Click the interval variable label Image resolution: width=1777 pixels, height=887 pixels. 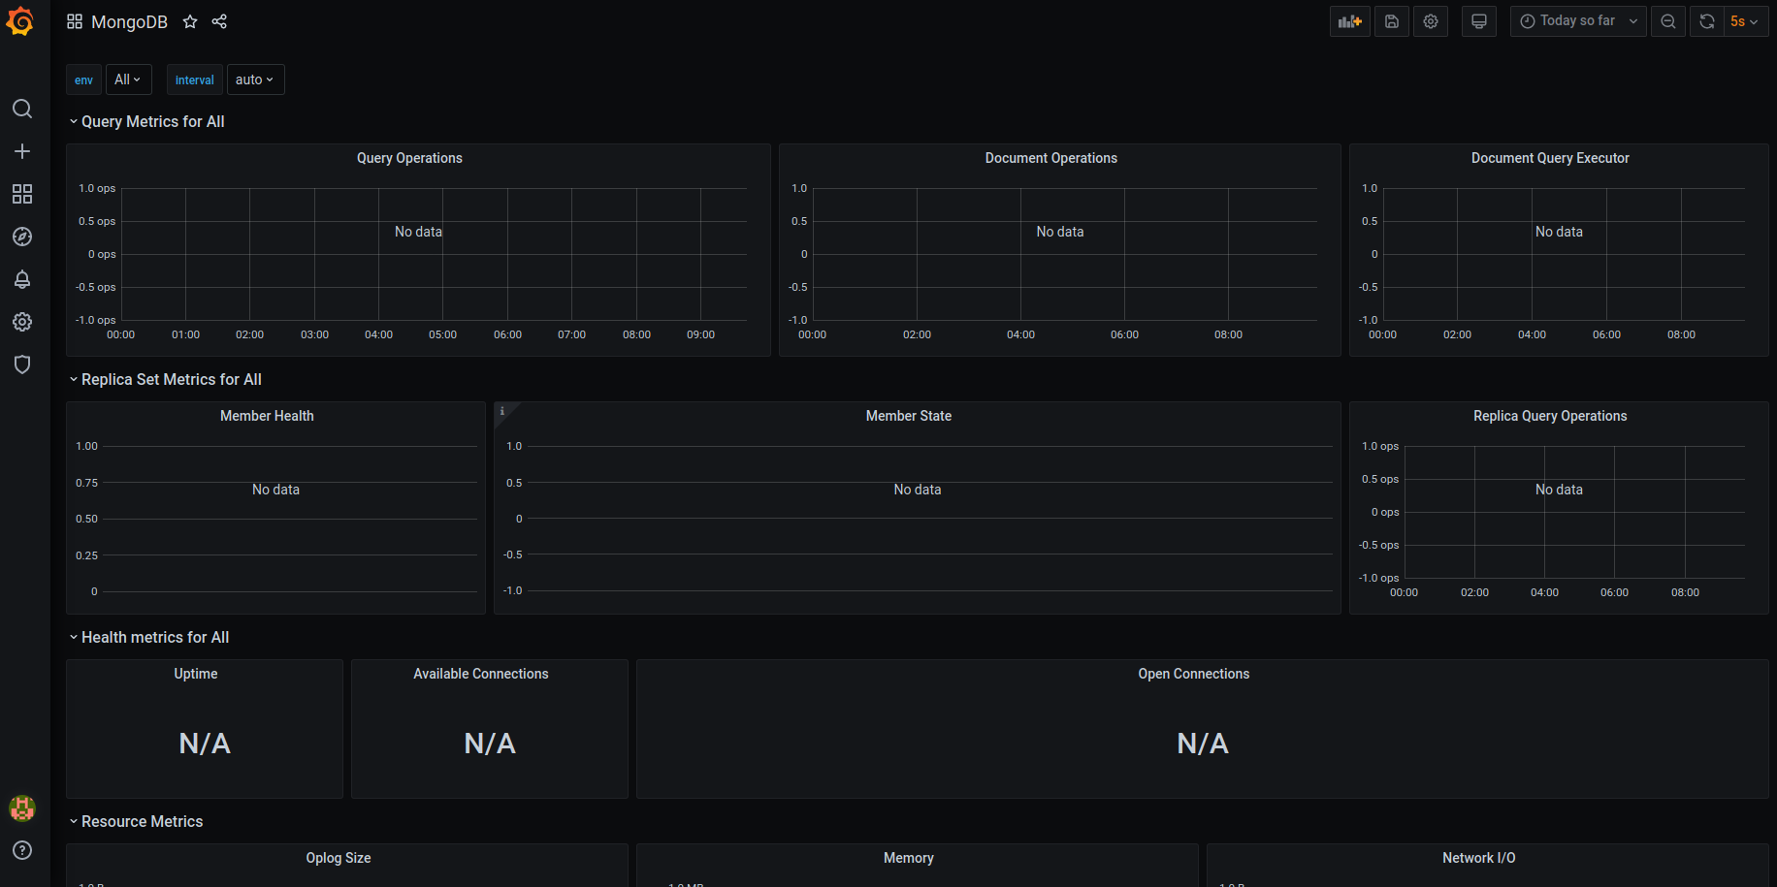pos(195,79)
